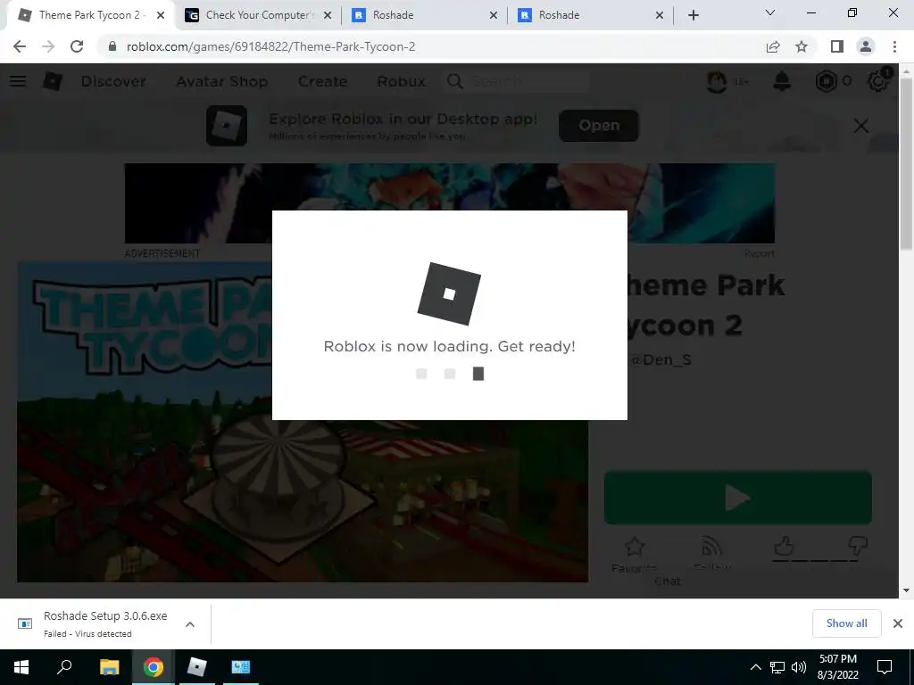Viewport: 914px width, 685px height.
Task: Close the Check Your Computer tab
Action: pyautogui.click(x=328, y=15)
